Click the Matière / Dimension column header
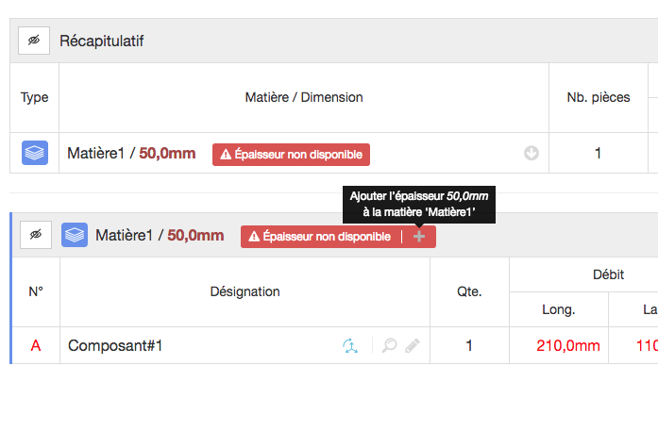This screenshot has height=432, width=658. point(304,97)
